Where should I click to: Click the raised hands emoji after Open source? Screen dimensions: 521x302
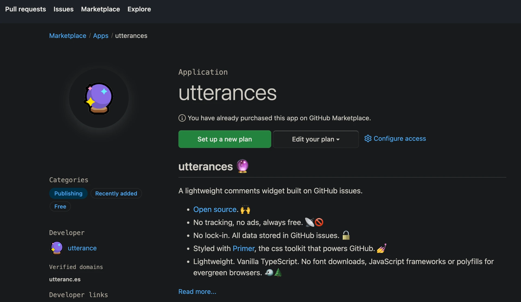[x=246, y=209]
